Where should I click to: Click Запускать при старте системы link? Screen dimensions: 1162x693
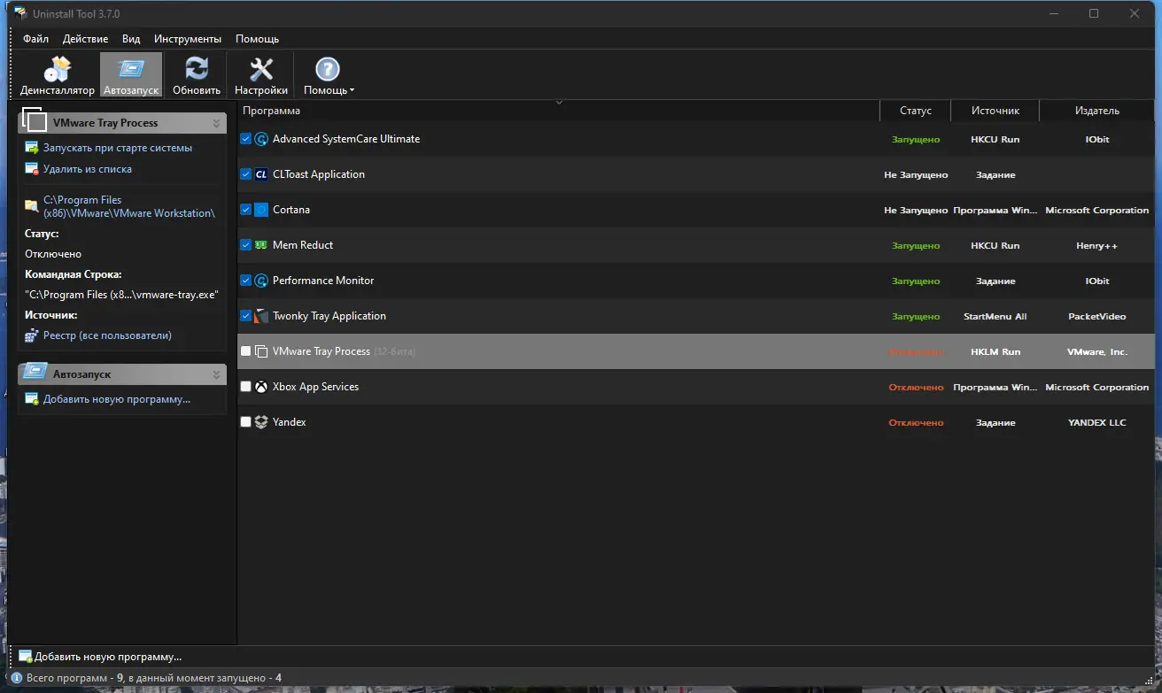click(x=118, y=148)
